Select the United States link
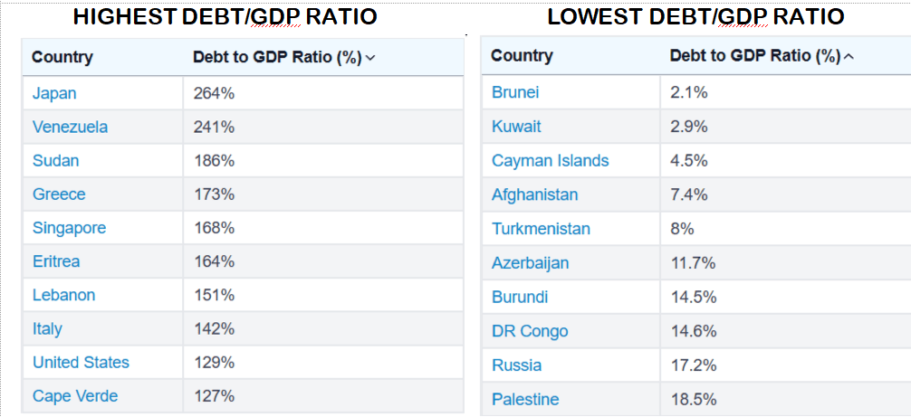Image resolution: width=911 pixels, height=417 pixels. tap(81, 363)
